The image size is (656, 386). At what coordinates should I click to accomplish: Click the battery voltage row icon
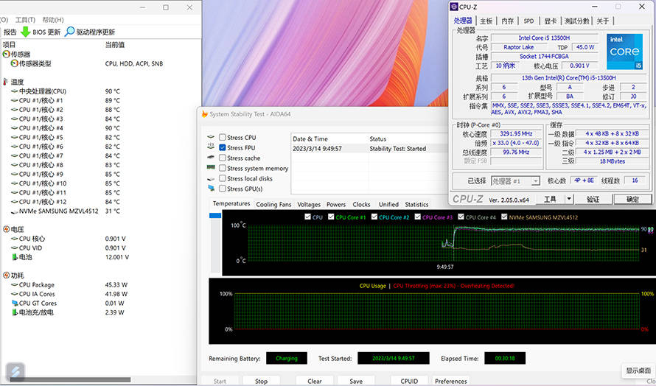(x=15, y=257)
